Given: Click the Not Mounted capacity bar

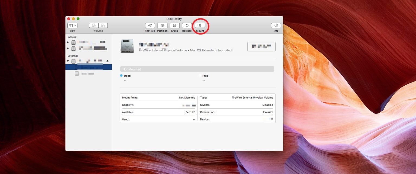Looking at the screenshot, I should (x=197, y=69).
